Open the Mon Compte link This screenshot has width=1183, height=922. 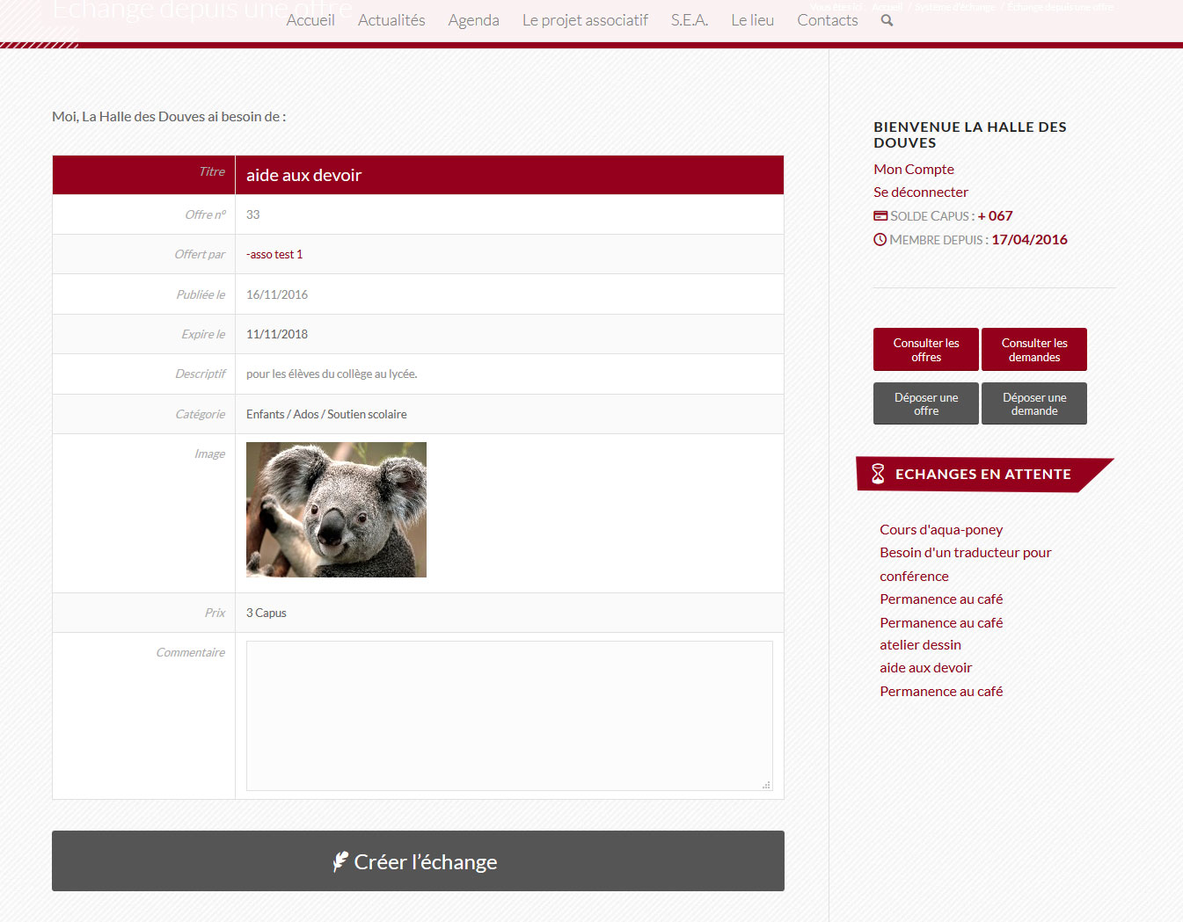pyautogui.click(x=913, y=169)
